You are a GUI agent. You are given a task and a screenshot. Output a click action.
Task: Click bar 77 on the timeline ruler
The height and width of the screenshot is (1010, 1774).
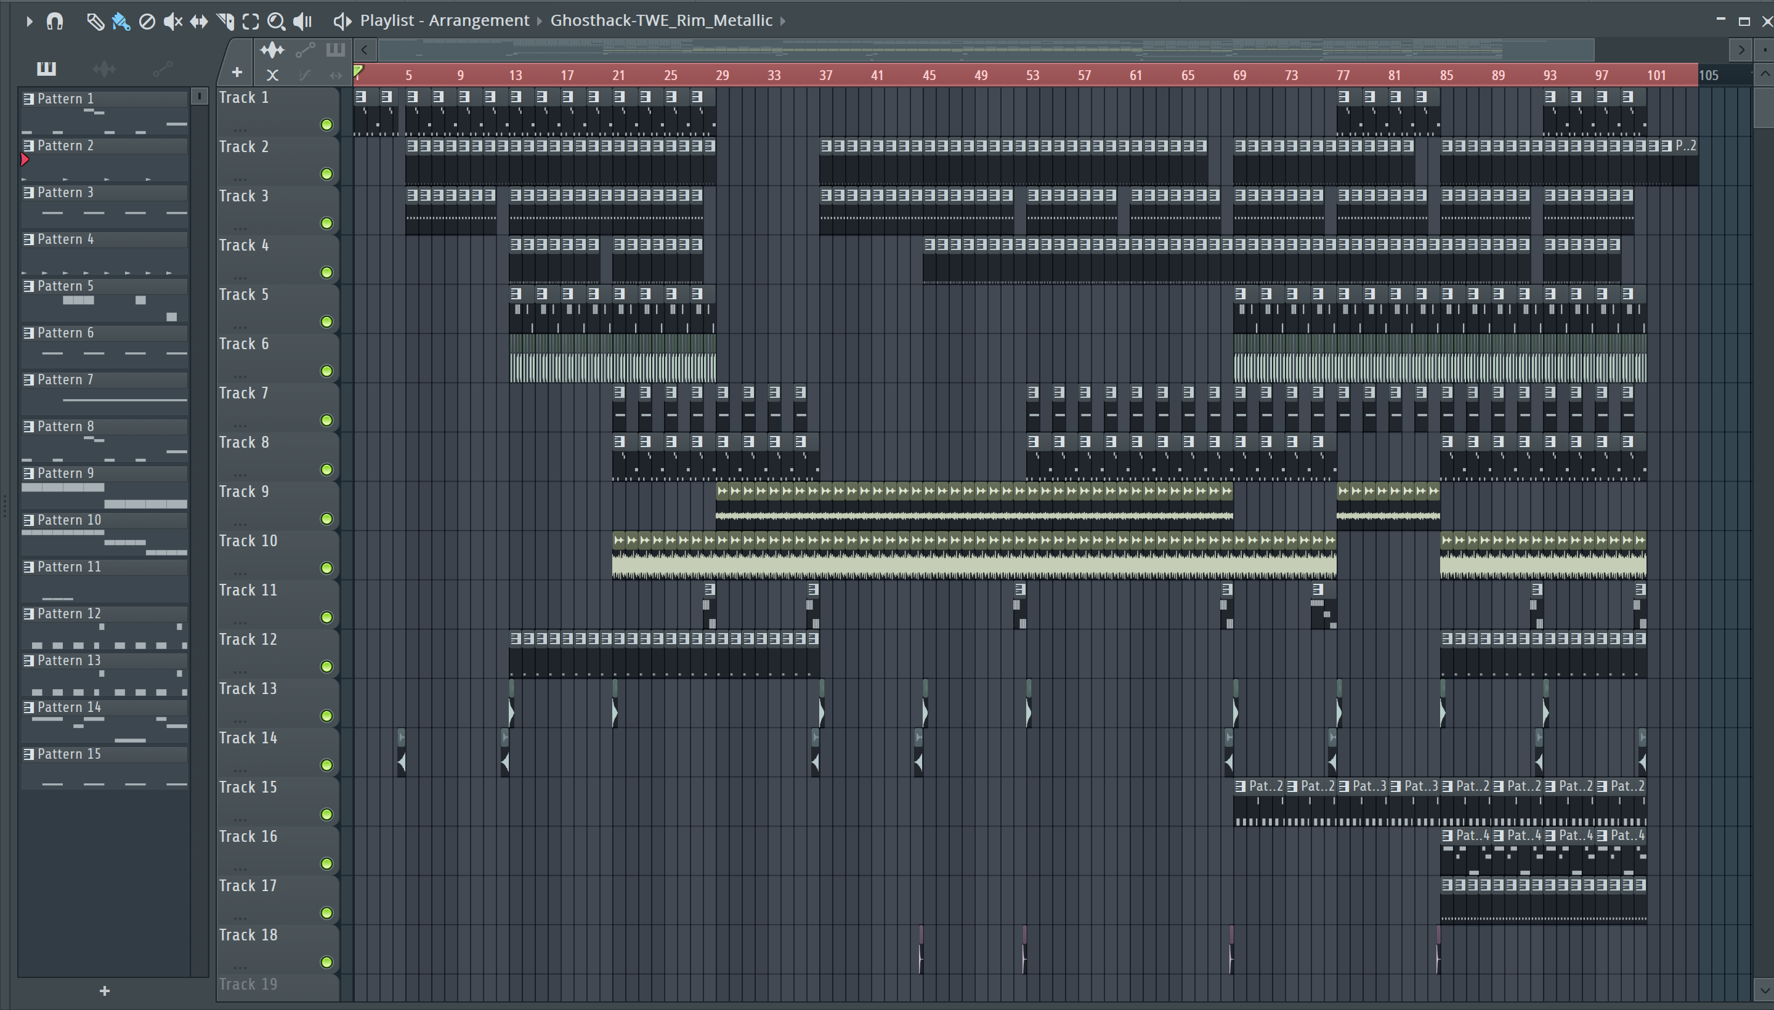coord(1343,75)
